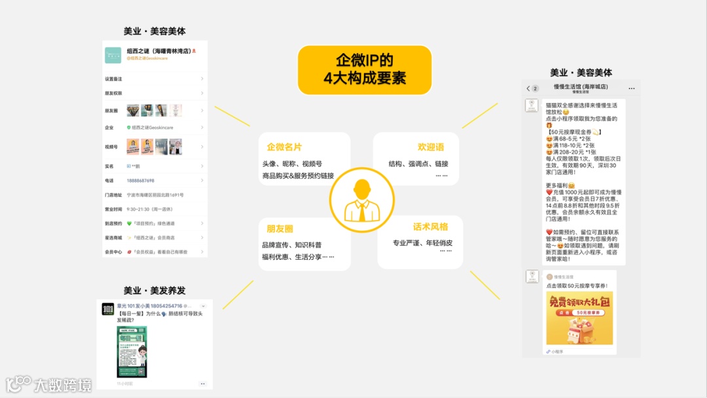
Task: Open the @纽西之谜Geoskincare link under the store name
Action: point(147,58)
